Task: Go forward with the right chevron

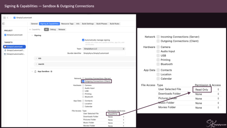Action: pos(10,18)
